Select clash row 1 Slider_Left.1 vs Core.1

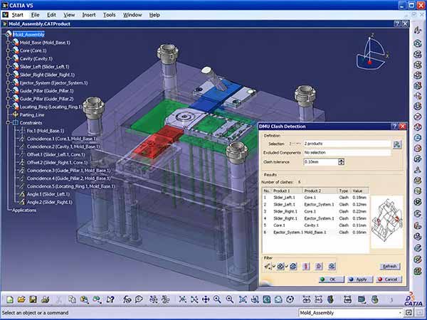click(315, 197)
